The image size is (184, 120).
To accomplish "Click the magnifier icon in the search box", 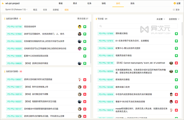I will coord(101,26).
